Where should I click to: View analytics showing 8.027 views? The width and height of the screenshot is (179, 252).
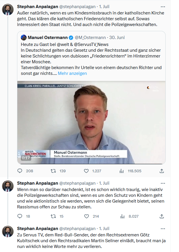(122, 216)
